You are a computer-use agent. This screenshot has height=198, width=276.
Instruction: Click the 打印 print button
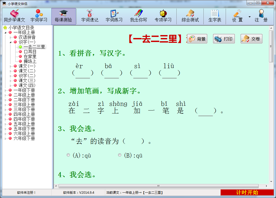click(224, 39)
